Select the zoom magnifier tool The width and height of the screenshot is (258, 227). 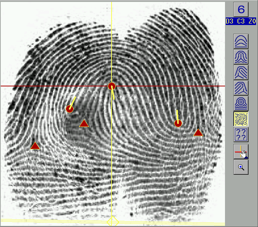click(x=241, y=167)
